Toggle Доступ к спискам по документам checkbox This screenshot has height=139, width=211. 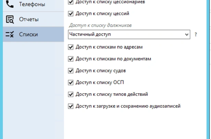pyautogui.click(x=71, y=59)
